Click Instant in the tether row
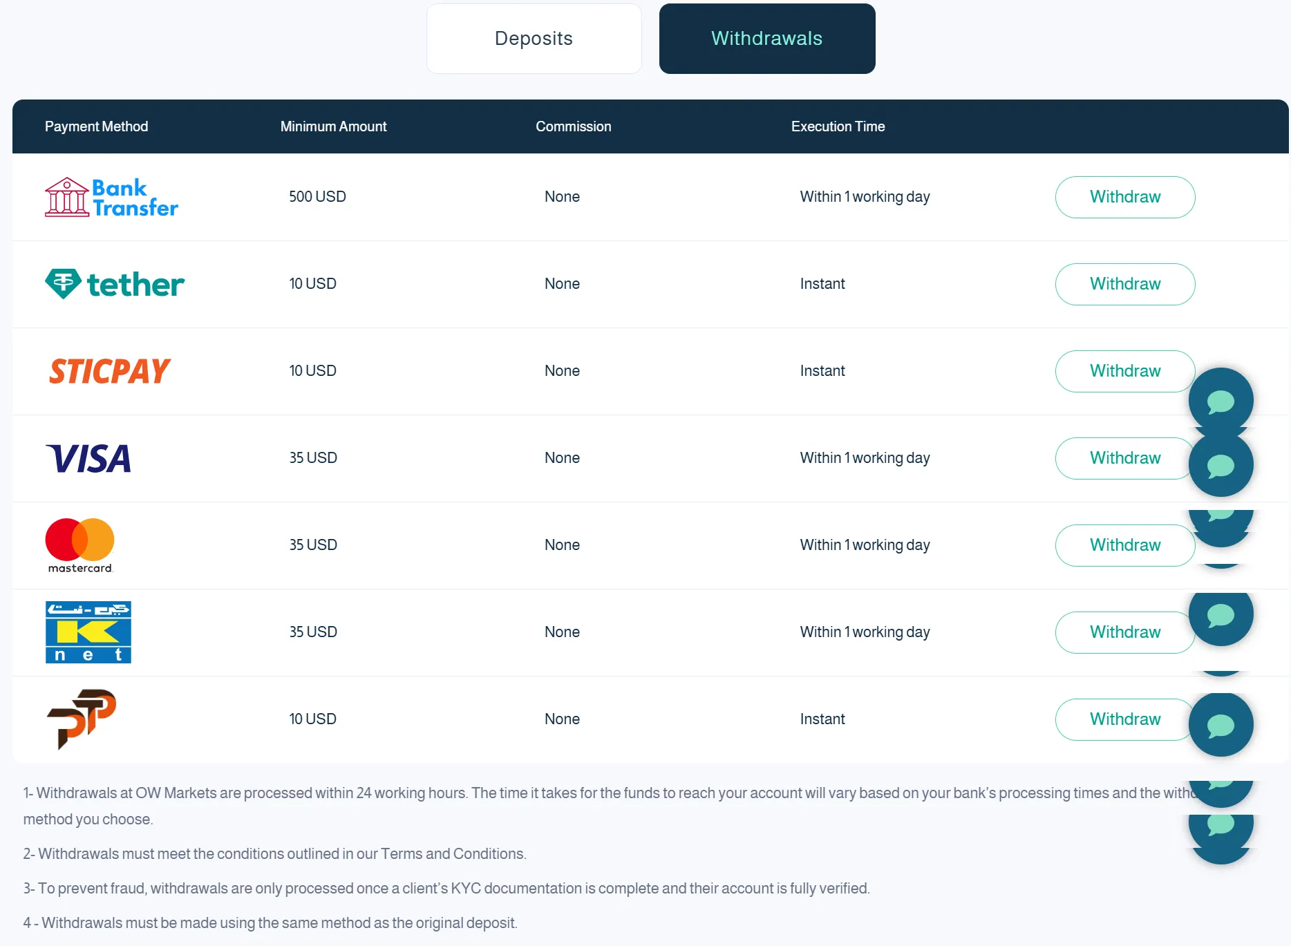The width and height of the screenshot is (1291, 946). point(822,284)
